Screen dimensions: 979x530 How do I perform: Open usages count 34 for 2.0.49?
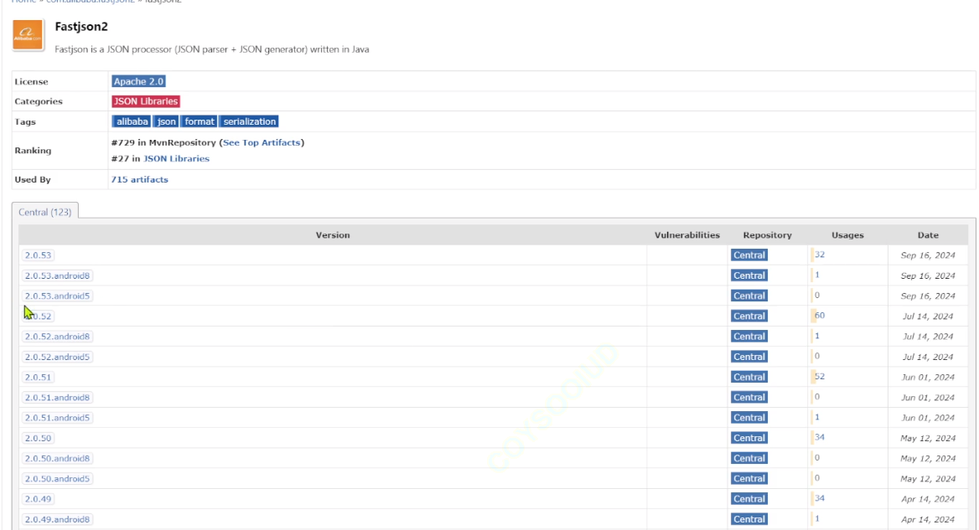point(820,498)
